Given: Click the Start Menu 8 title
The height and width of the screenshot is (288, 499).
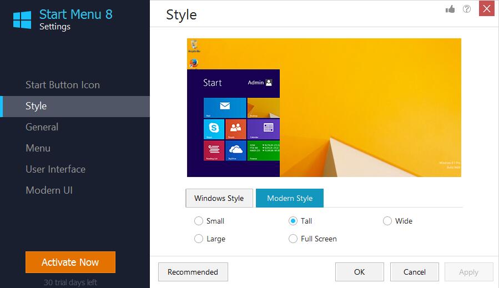Looking at the screenshot, I should (75, 14).
